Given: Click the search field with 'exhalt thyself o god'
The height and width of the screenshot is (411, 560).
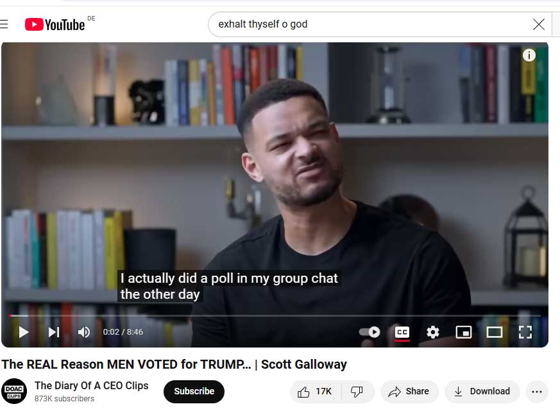Looking at the screenshot, I should (x=371, y=24).
